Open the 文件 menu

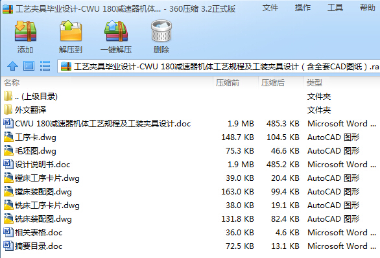click(270, 8)
